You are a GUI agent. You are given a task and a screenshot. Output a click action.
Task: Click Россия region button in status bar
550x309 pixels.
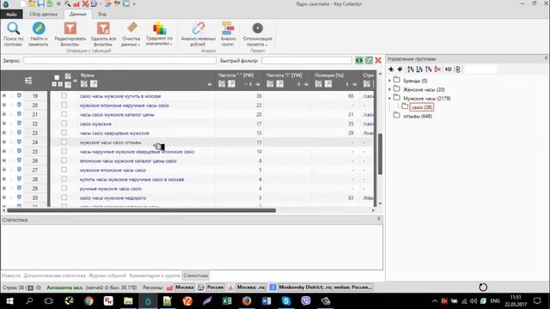click(x=215, y=288)
